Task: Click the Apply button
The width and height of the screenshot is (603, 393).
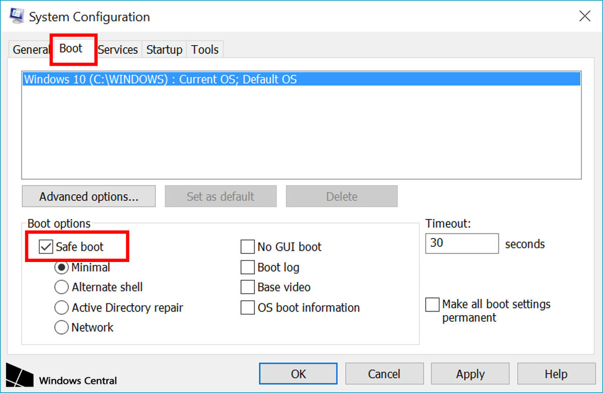Action: pos(470,373)
